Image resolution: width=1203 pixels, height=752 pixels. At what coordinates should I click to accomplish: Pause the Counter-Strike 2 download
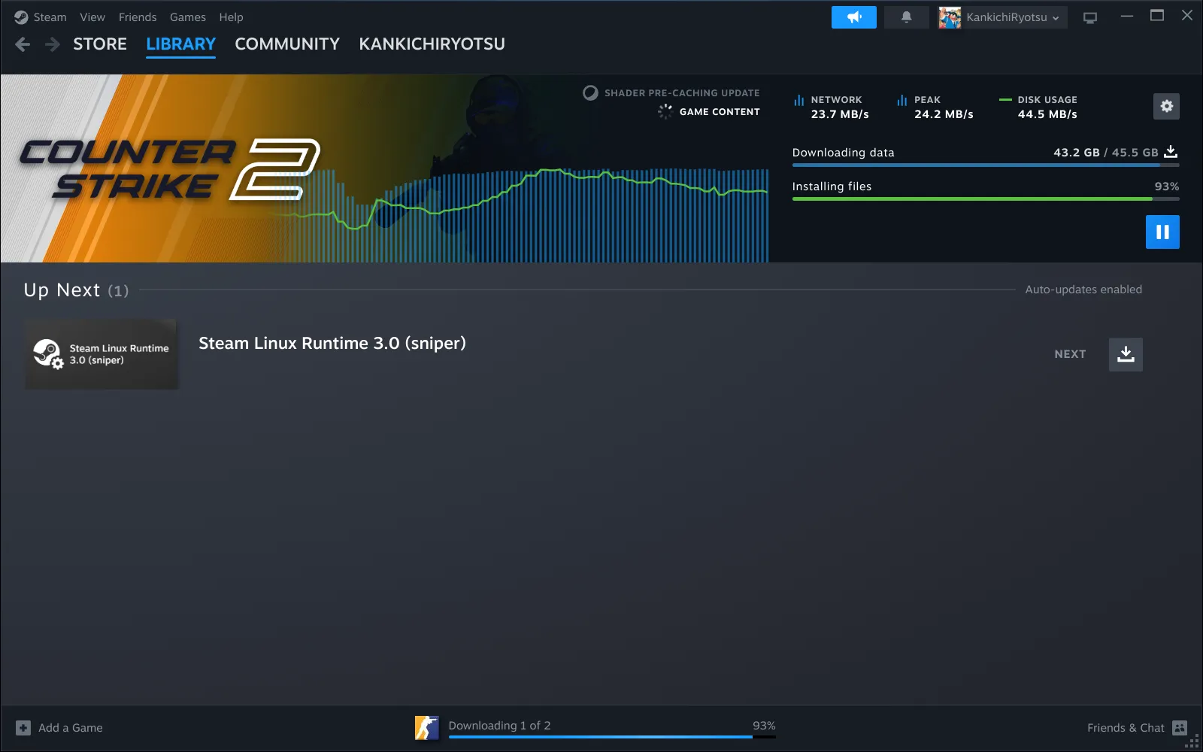click(1162, 232)
